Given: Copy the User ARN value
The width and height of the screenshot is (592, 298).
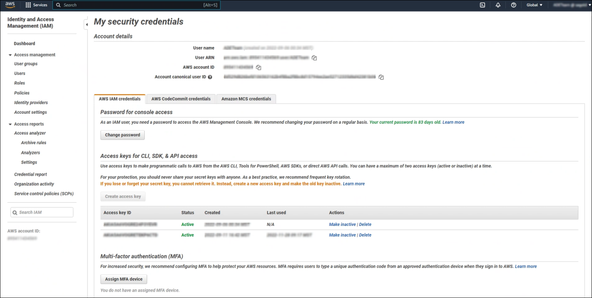Looking at the screenshot, I should pyautogui.click(x=314, y=58).
